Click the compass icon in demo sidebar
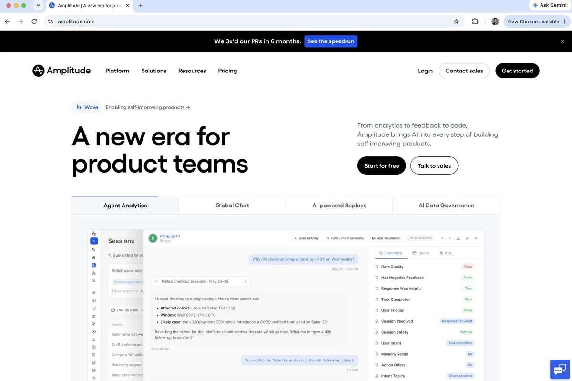 (x=94, y=347)
